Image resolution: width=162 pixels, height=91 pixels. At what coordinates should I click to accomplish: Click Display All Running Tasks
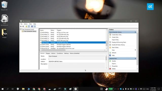tap(119, 42)
